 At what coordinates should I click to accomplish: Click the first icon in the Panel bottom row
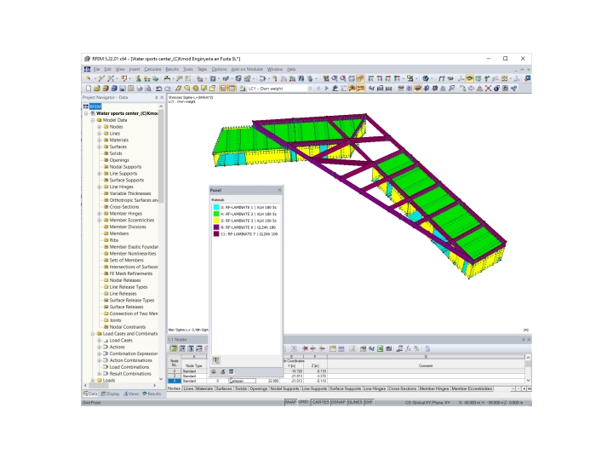214,371
